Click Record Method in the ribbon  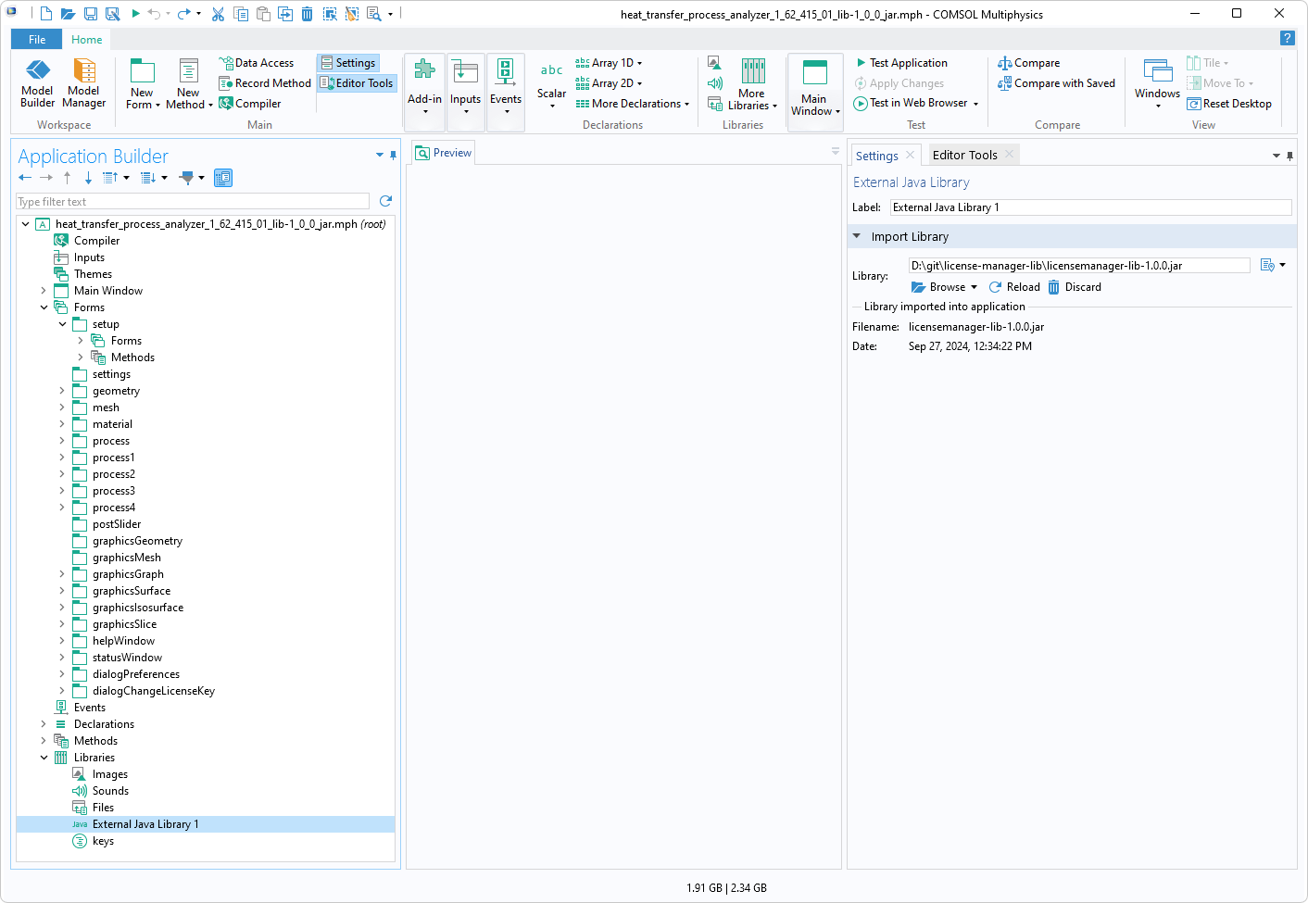[265, 83]
